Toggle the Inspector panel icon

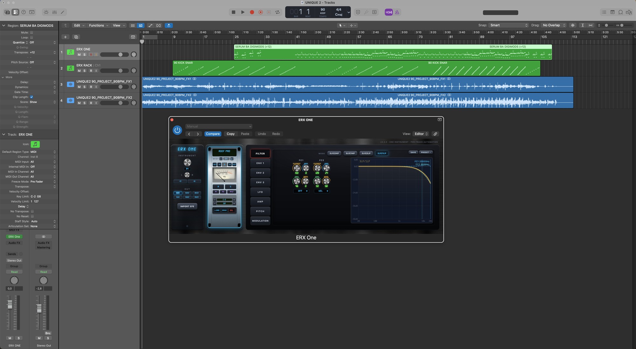15,12
